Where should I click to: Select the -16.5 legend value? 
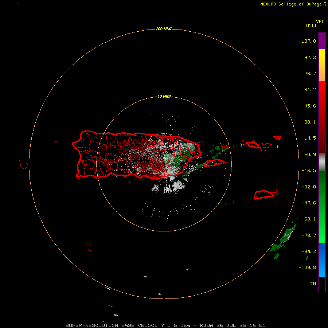[309, 171]
